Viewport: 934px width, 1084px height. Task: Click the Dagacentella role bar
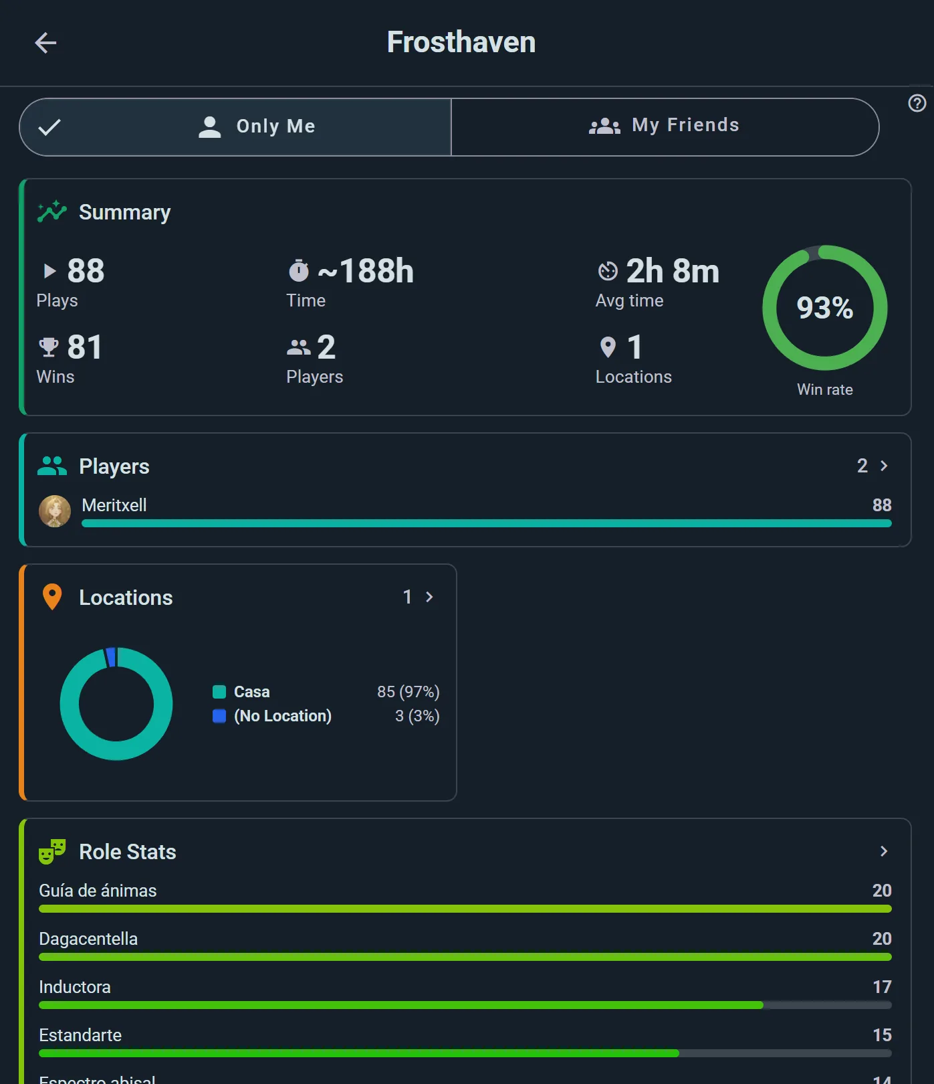(x=465, y=957)
